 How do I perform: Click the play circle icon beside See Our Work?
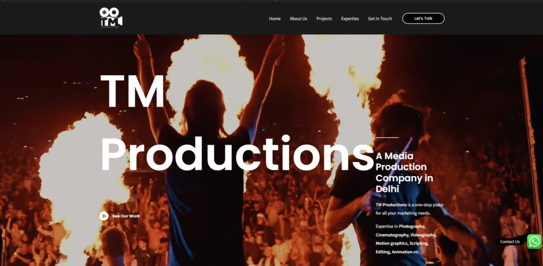click(104, 216)
